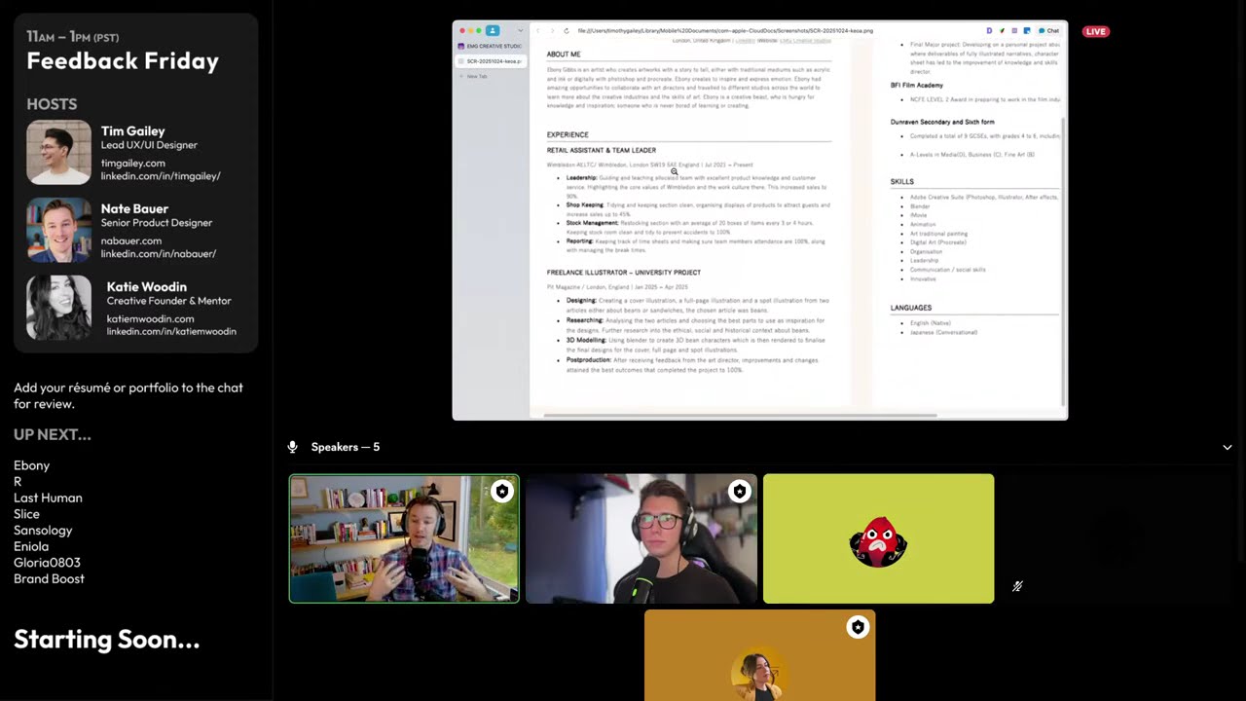Click the red LIVE badge
Screen dimensions: 1246x701
[x=1096, y=31]
